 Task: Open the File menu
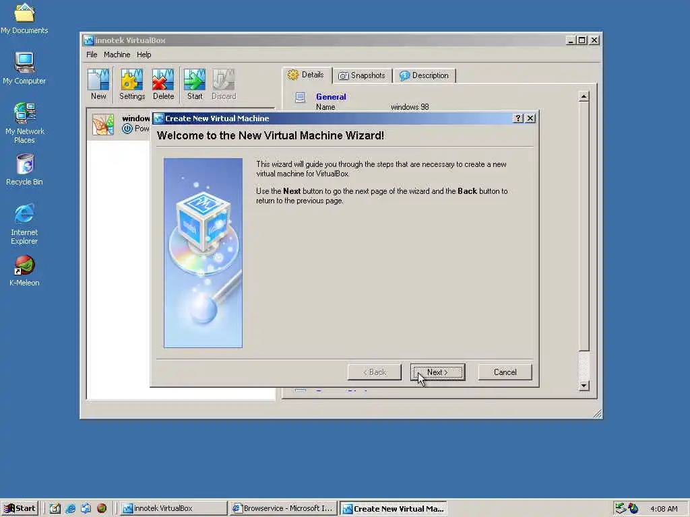pyautogui.click(x=92, y=55)
